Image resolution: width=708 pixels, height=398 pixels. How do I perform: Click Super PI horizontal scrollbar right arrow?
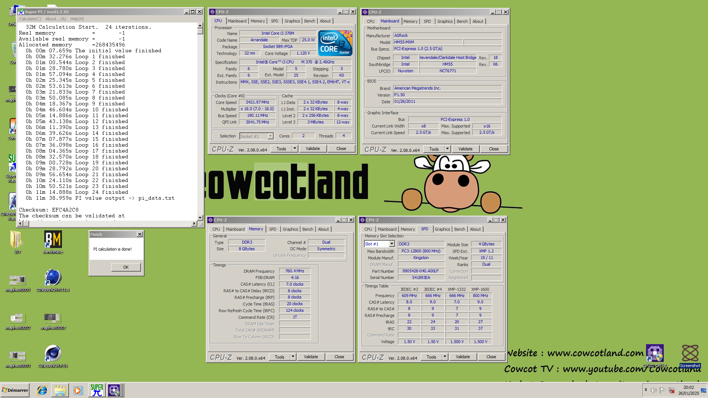tap(194, 223)
